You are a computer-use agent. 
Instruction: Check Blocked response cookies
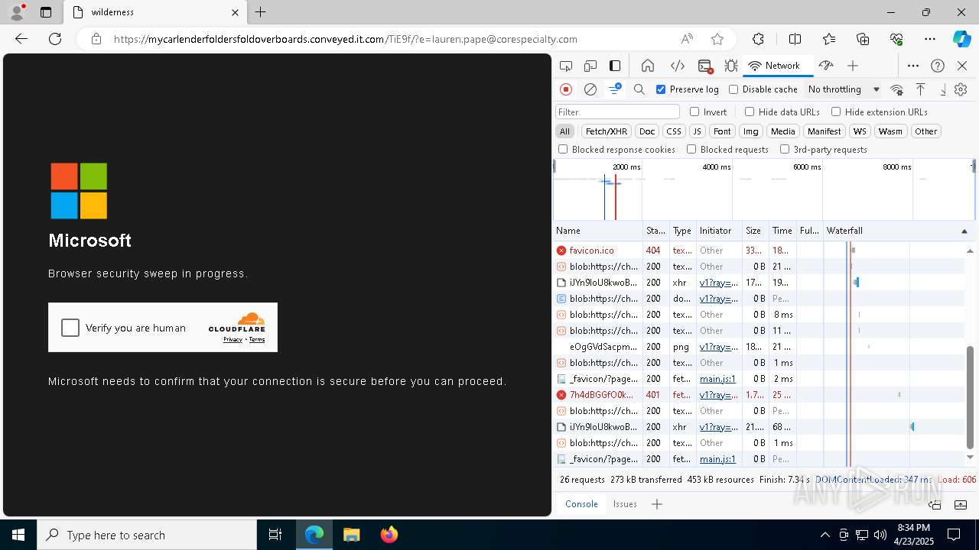(563, 150)
